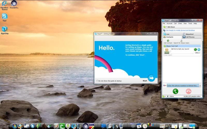The height and width of the screenshot is (129, 207).
Task: Launch Internet Explorer from the dock
Action: 21,126
